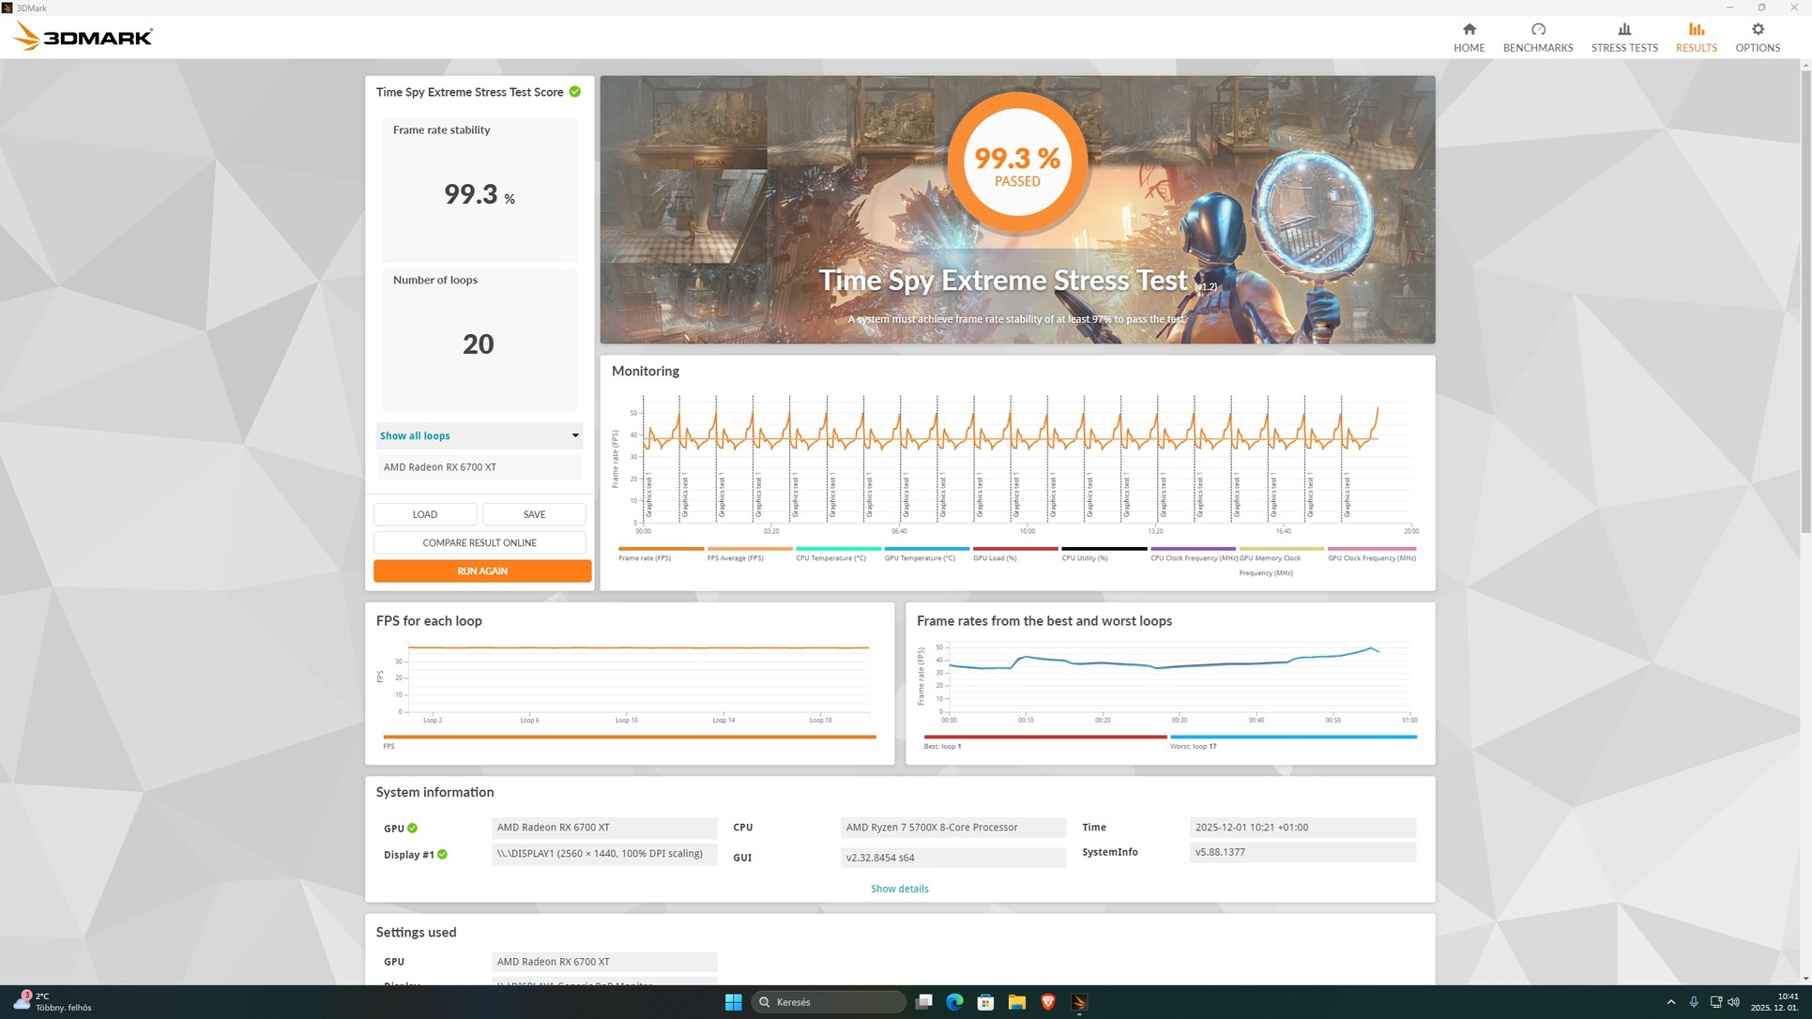Show hidden icons in system tray
Screen dimensions: 1812x1019
pos(1670,1001)
